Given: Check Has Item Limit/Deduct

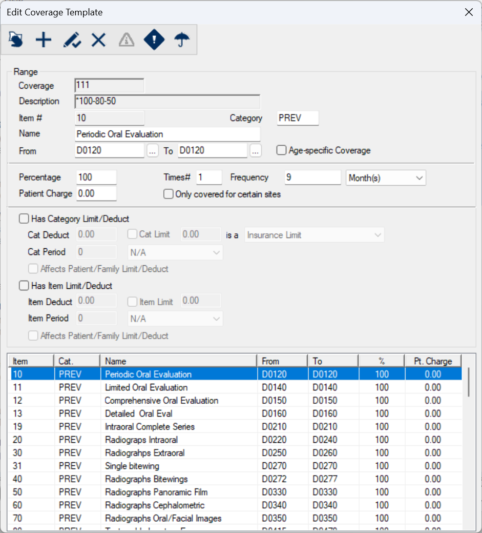Looking at the screenshot, I should (x=24, y=286).
